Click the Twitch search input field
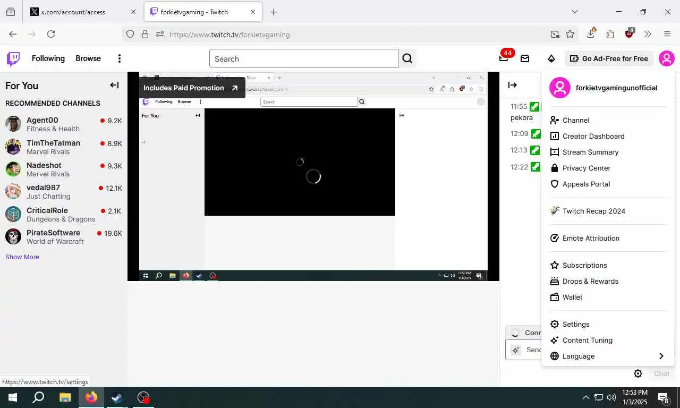Viewport: 680px width, 408px height. click(x=304, y=58)
